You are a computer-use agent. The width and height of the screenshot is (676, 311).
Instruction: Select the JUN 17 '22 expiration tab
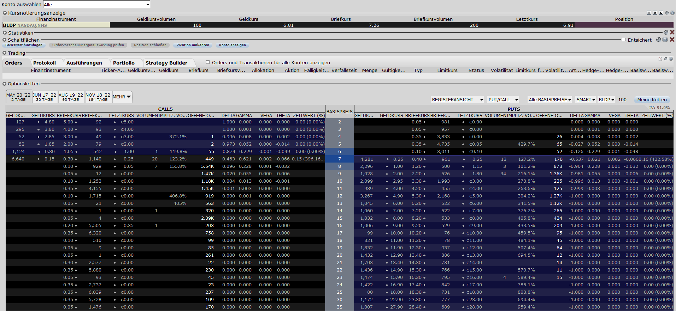(45, 97)
